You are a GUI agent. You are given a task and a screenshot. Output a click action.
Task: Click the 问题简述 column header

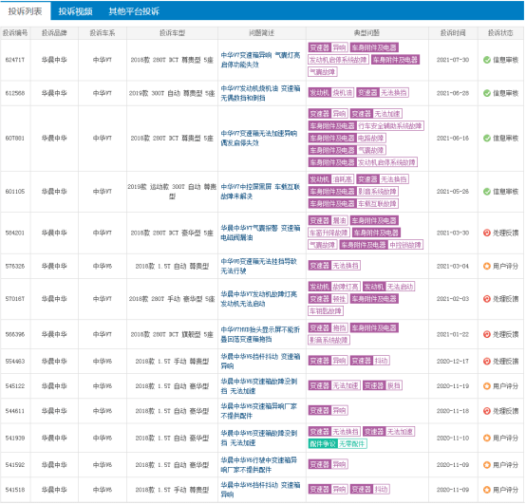click(262, 33)
